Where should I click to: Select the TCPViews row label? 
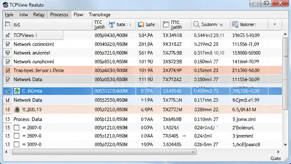pyautogui.click(x=24, y=35)
